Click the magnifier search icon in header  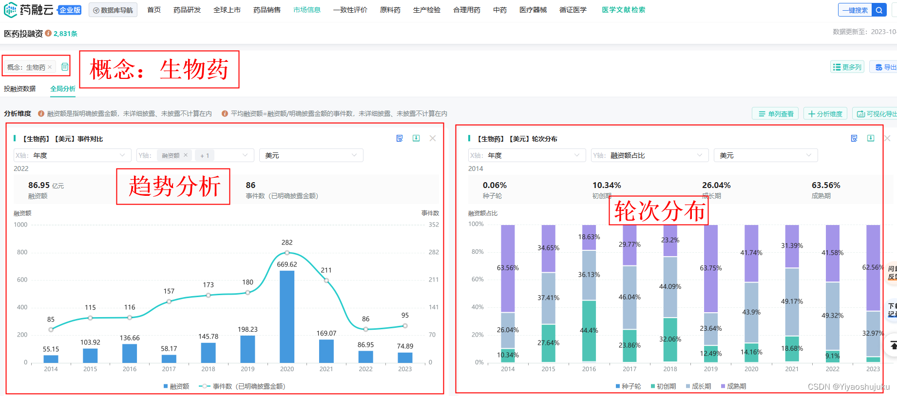click(879, 10)
